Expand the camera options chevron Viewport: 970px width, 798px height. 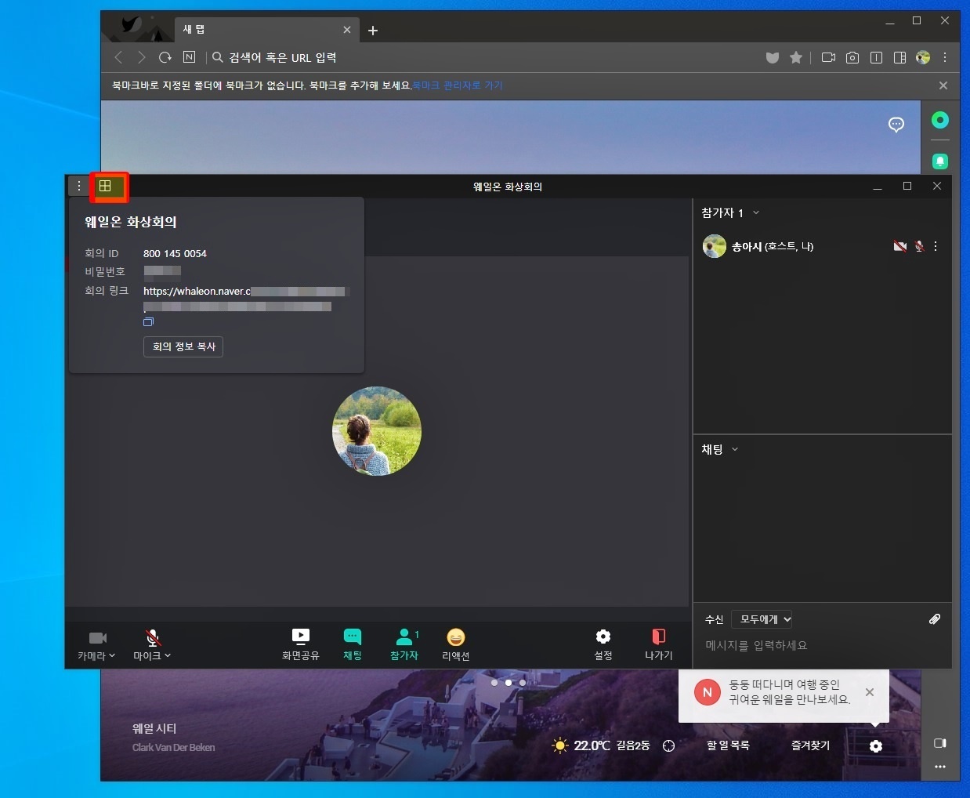pyautogui.click(x=112, y=656)
